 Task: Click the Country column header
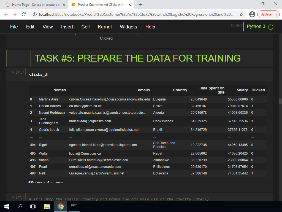point(180,90)
